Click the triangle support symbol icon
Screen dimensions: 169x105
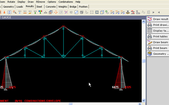pos(45,12)
